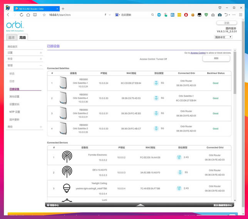The height and width of the screenshot is (219, 248).
Task: Click the help center question mark icon
Action: [x=48, y=205]
